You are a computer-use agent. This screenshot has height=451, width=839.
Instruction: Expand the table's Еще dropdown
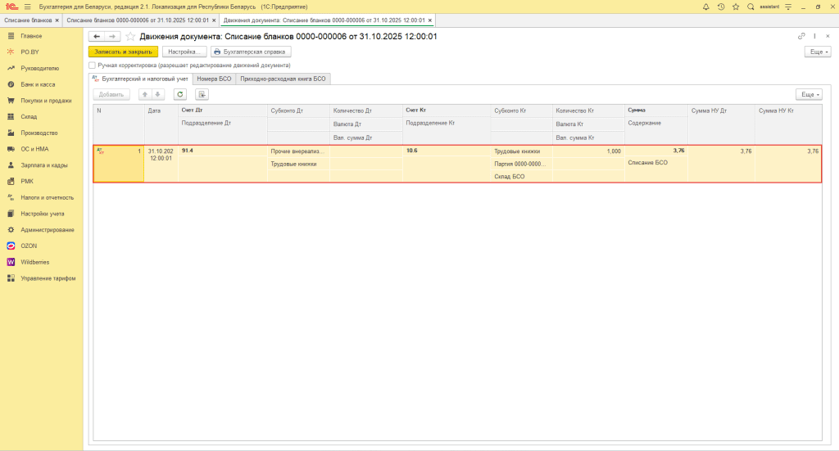coord(809,94)
